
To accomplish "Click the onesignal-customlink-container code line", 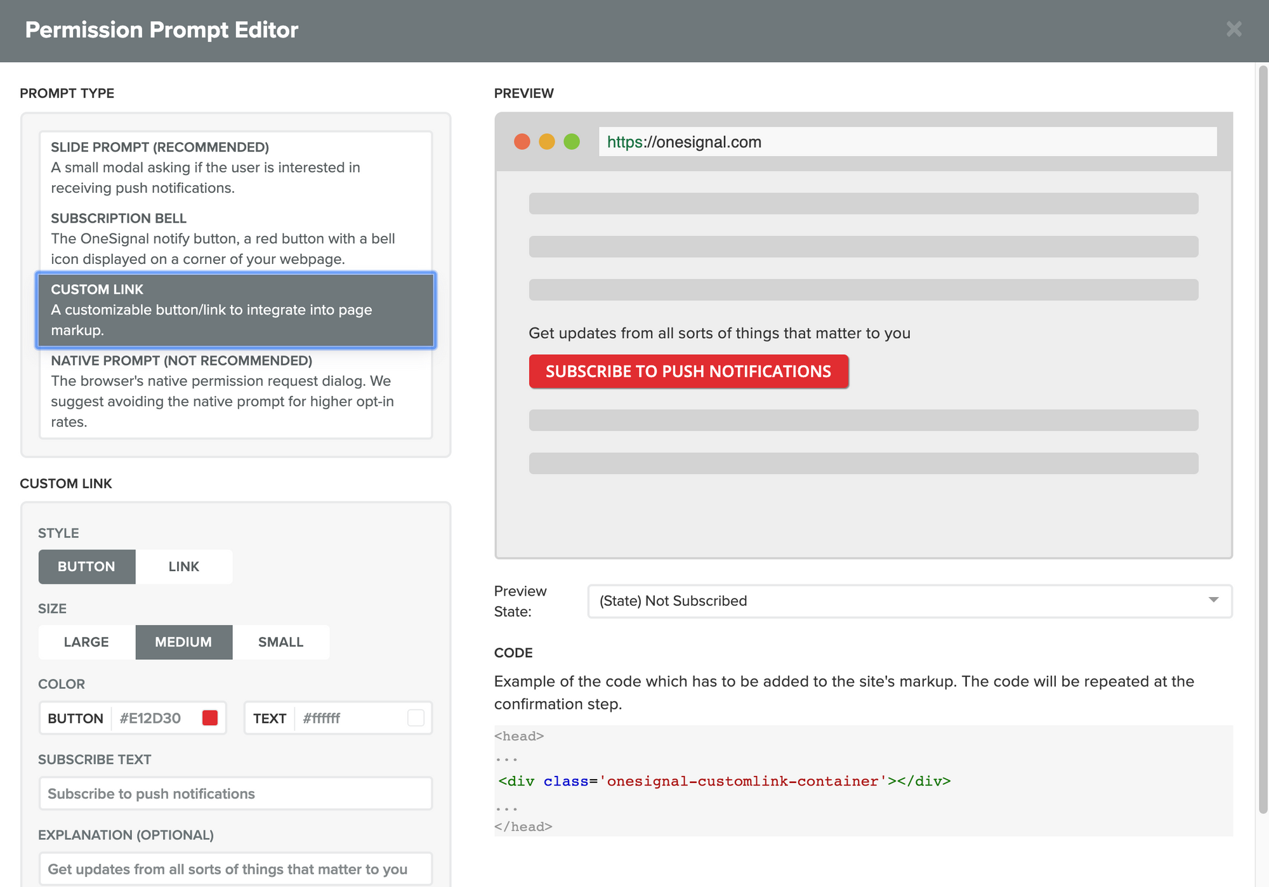I will tap(725, 781).
